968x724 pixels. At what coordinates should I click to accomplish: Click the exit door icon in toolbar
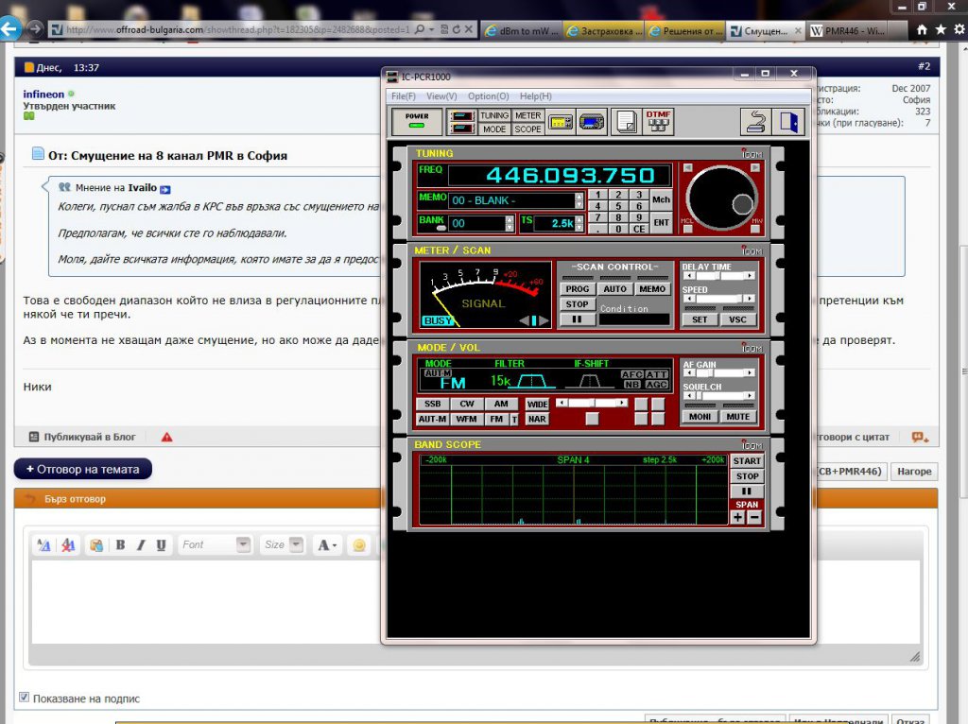(x=786, y=122)
